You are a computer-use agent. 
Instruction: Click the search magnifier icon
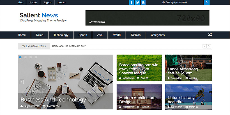[x=207, y=3]
